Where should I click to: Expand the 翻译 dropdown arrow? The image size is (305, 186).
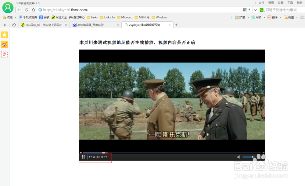pos(281,17)
